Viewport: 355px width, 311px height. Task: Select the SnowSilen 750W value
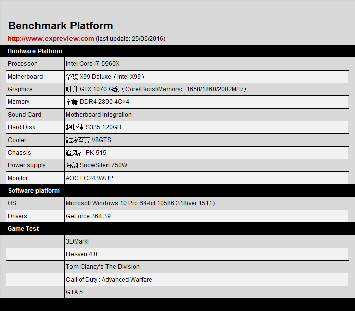(x=96, y=165)
